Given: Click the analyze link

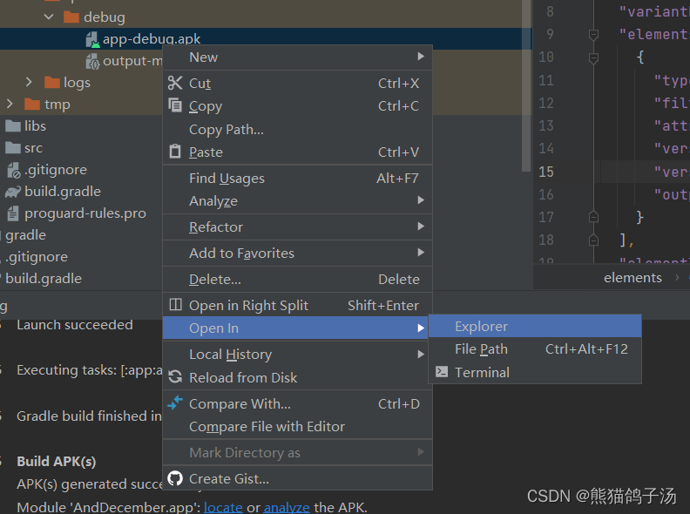Looking at the screenshot, I should tap(287, 507).
